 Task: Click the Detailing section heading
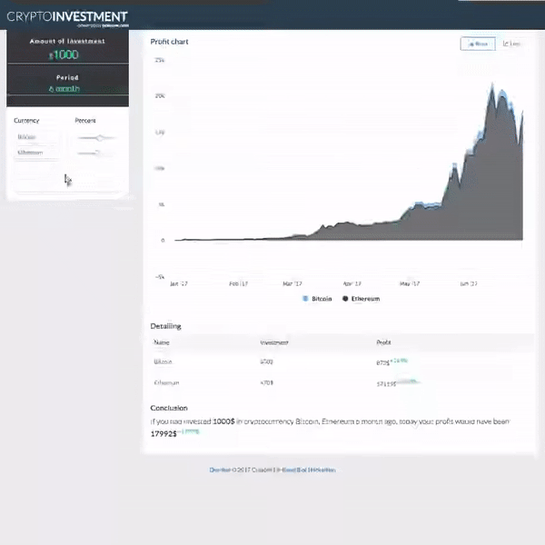(165, 326)
